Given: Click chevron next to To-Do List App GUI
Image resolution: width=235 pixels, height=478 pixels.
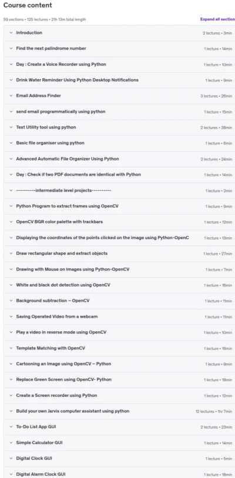Looking at the screenshot, I should [11, 427].
